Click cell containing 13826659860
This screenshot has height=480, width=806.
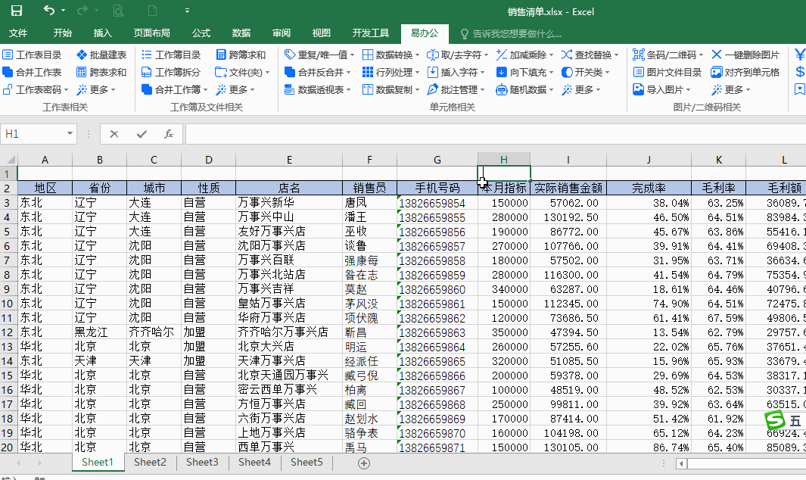[437, 290]
